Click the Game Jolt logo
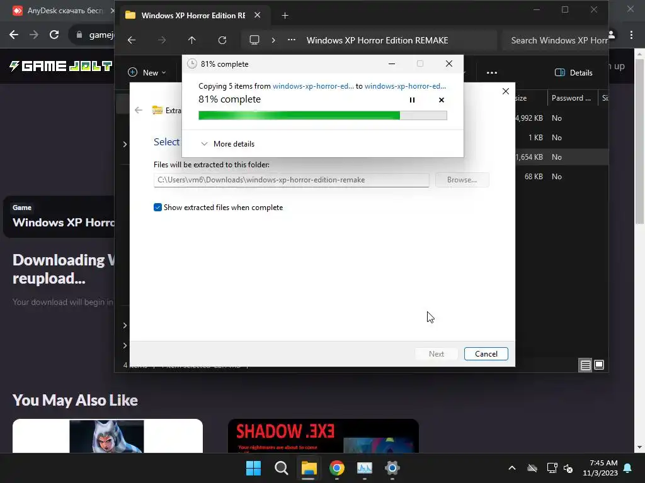This screenshot has height=483, width=645. [61, 66]
